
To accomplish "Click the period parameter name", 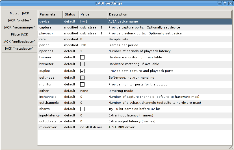I will (x=44, y=45).
